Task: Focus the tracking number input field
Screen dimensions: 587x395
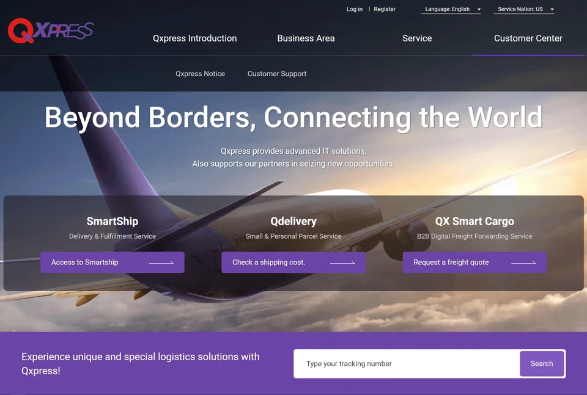Action: [407, 364]
